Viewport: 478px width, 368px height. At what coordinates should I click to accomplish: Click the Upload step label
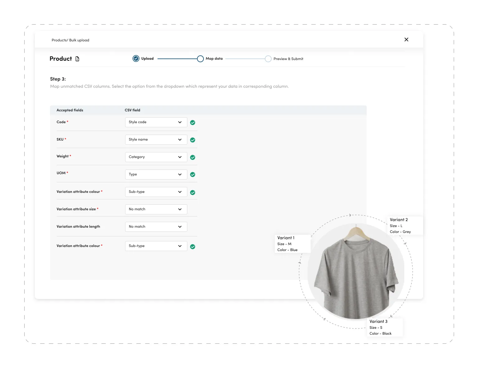pyautogui.click(x=148, y=58)
